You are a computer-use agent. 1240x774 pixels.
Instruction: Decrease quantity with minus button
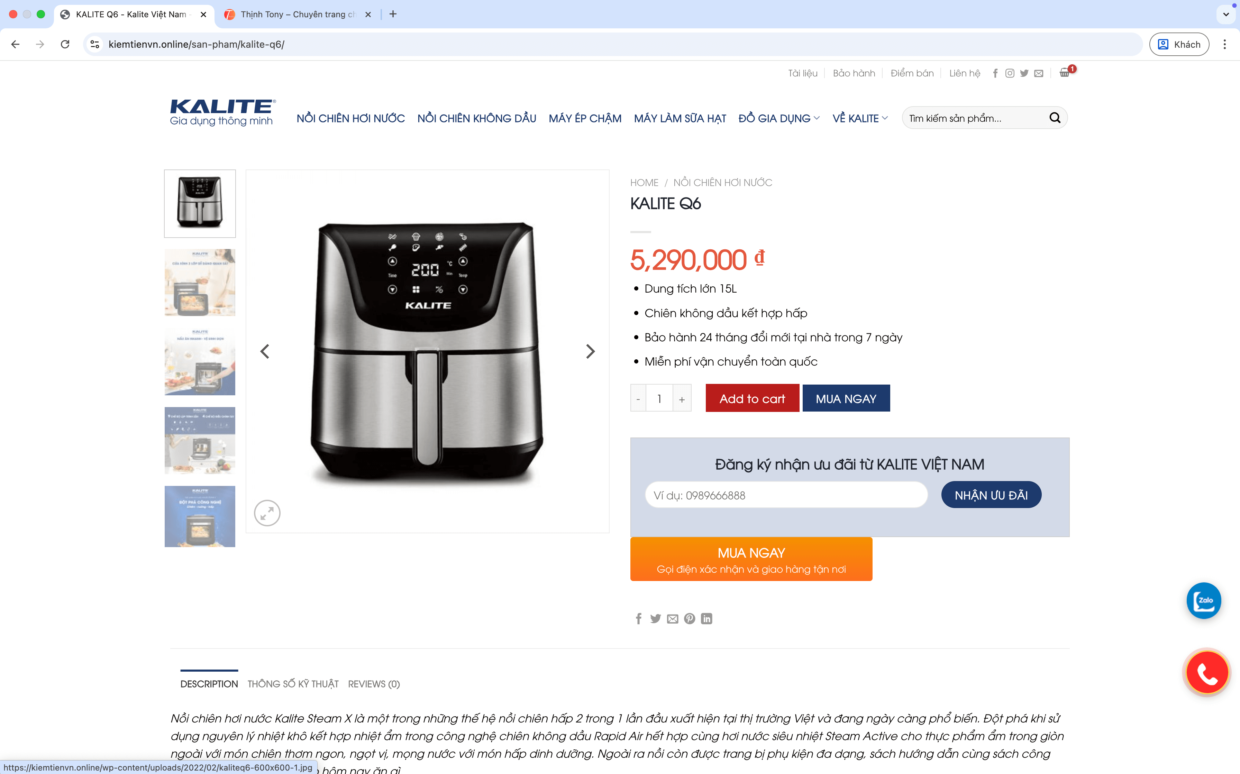coord(638,399)
